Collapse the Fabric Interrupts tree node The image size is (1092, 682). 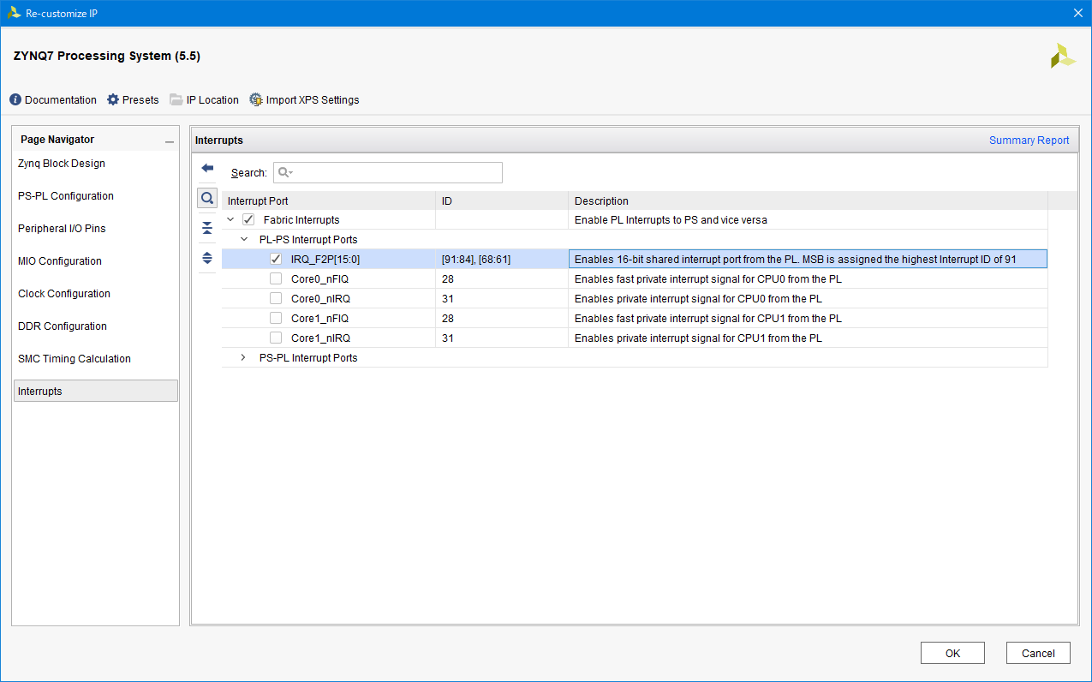(x=230, y=220)
